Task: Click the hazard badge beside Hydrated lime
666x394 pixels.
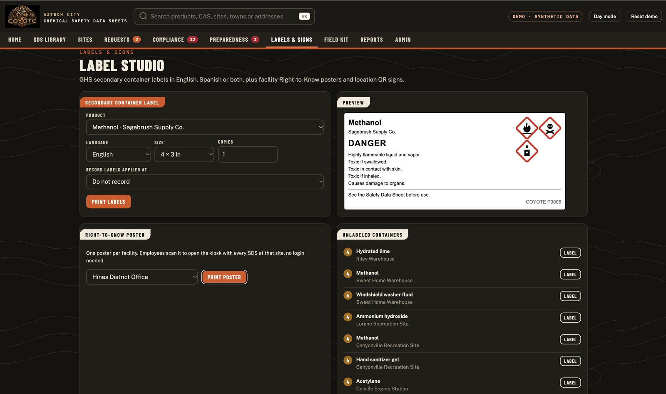Action: point(348,252)
